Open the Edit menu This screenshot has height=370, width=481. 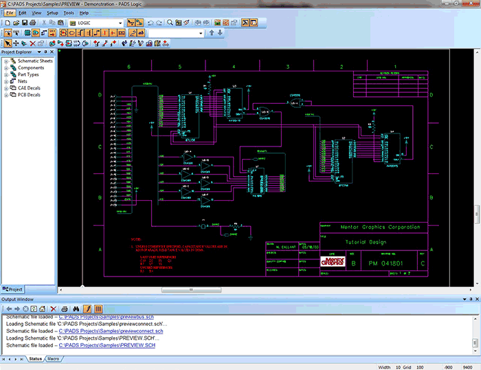[x=23, y=13]
